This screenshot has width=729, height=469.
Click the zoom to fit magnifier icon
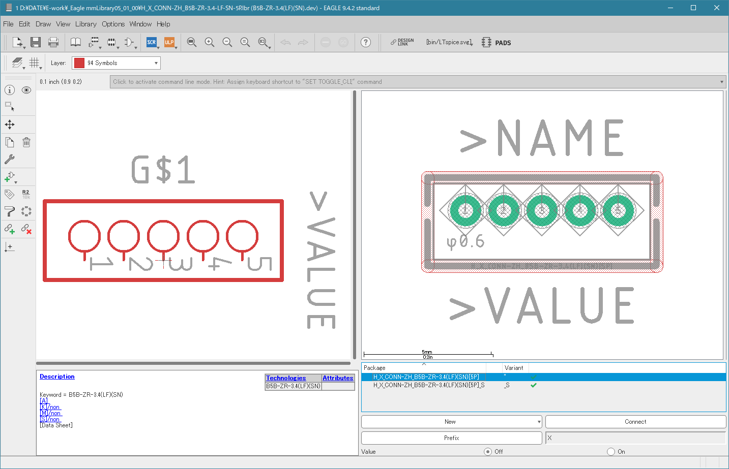point(191,42)
